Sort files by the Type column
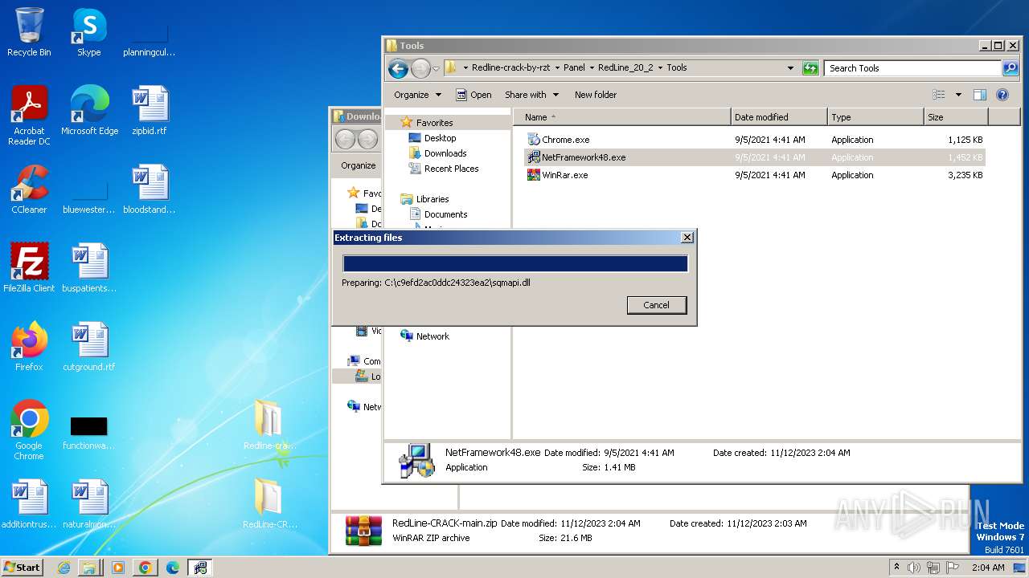This screenshot has height=578, width=1029. point(875,117)
